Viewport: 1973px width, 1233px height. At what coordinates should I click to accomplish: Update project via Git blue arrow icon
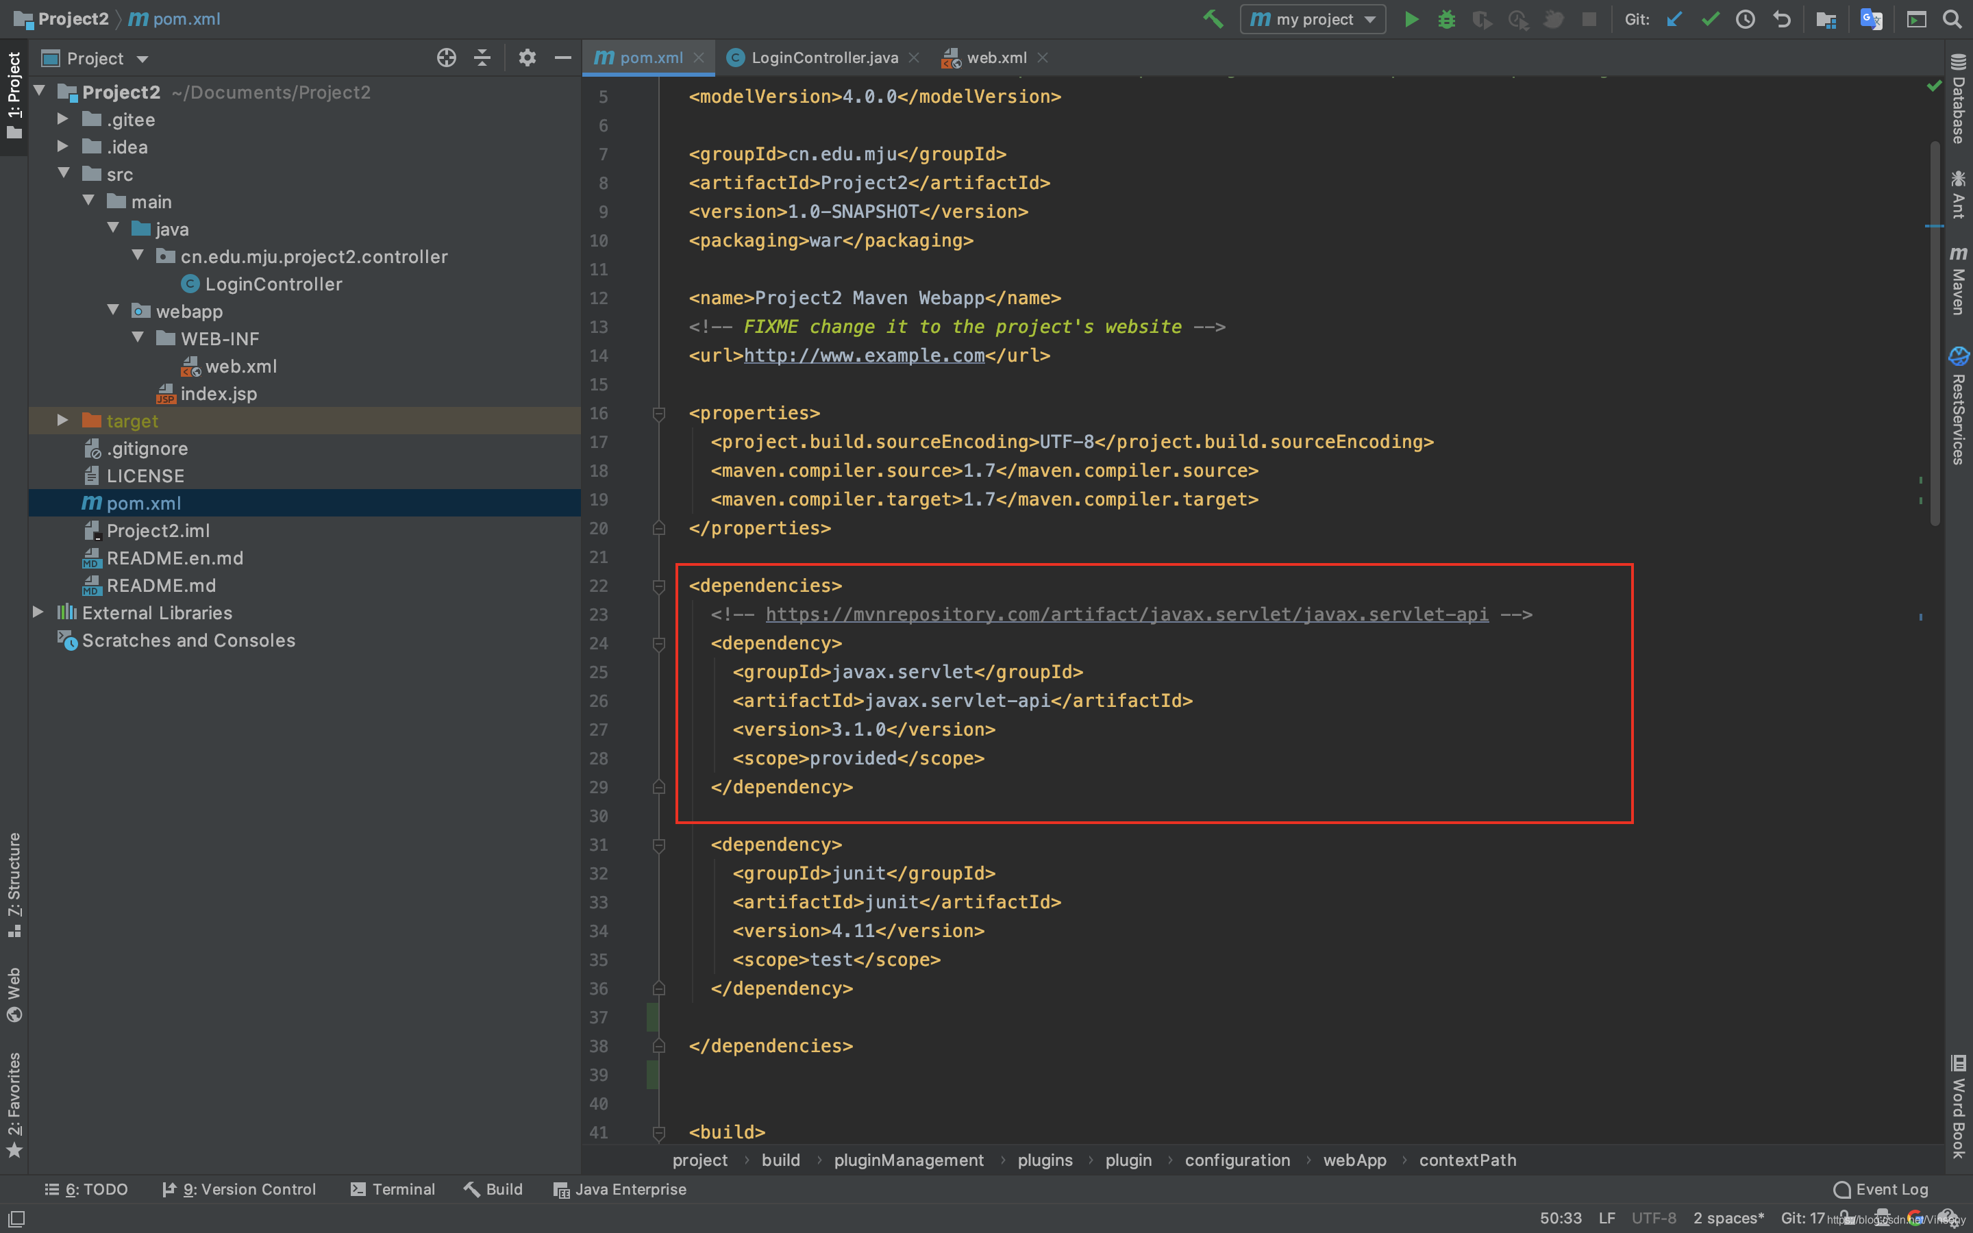click(x=1674, y=18)
